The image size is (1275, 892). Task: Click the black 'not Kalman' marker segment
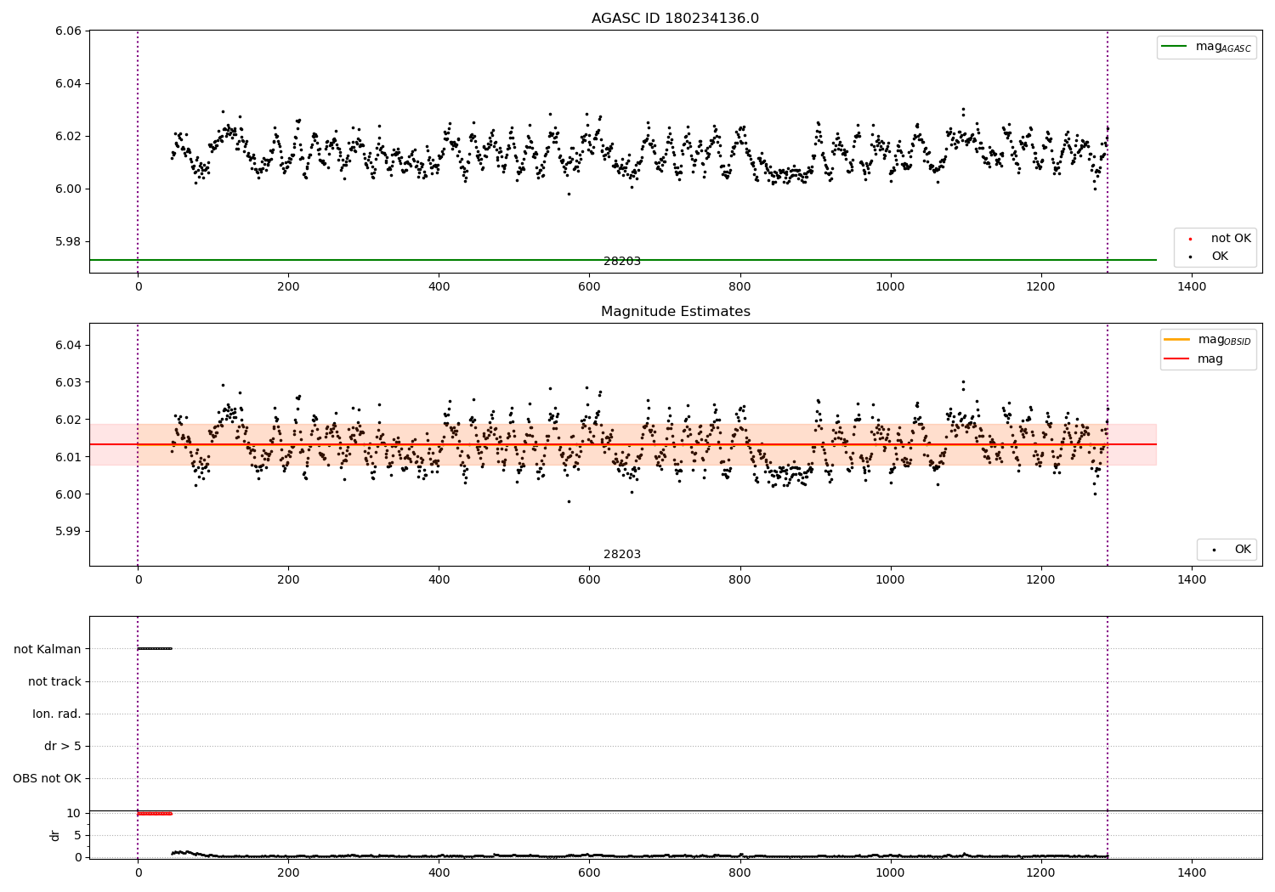tap(155, 648)
